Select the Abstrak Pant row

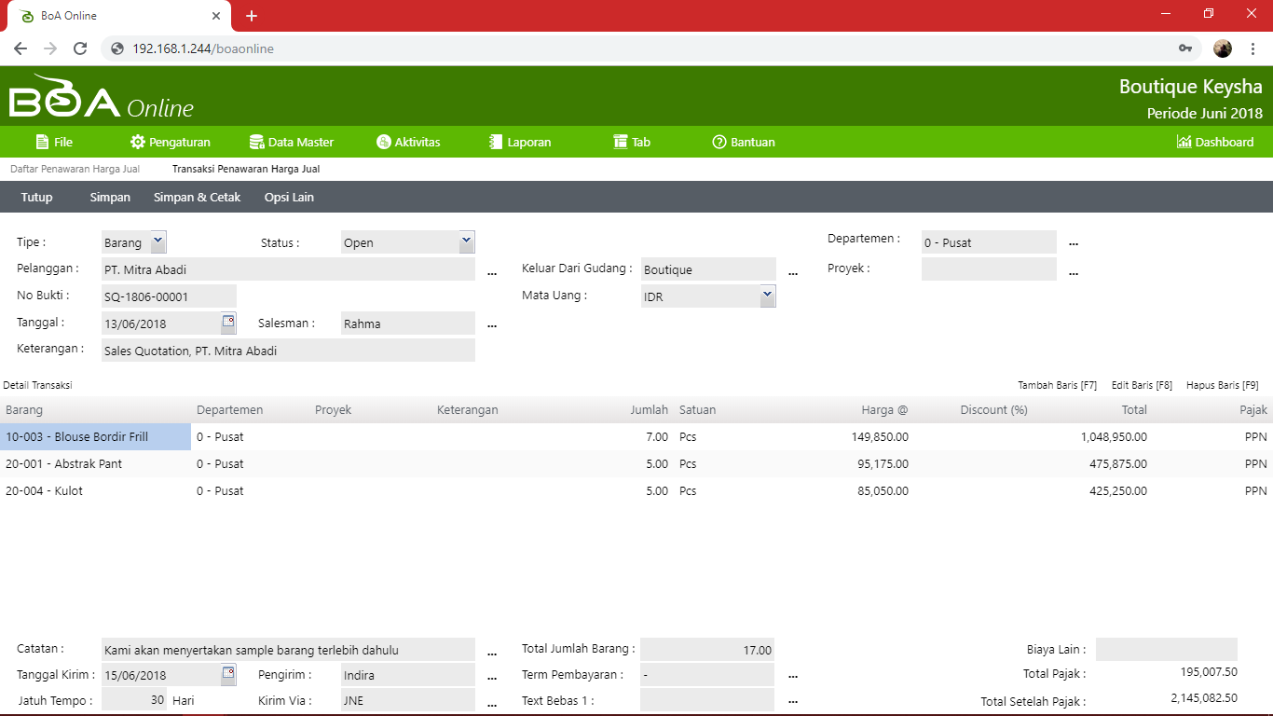63,463
